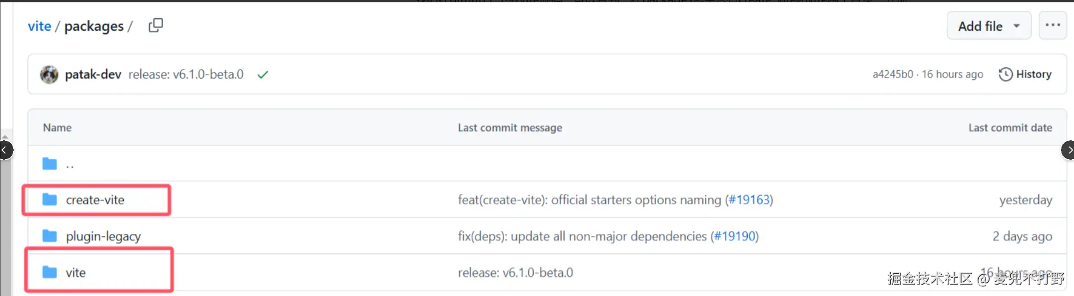This screenshot has width=1074, height=296.
Task: Open pull request #19190 link
Action: [x=735, y=237]
